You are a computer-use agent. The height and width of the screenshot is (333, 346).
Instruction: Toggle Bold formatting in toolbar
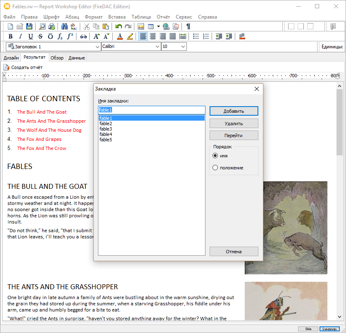coord(10,36)
